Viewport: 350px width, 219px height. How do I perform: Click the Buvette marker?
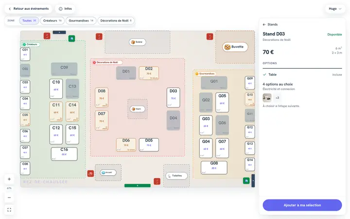(x=235, y=47)
